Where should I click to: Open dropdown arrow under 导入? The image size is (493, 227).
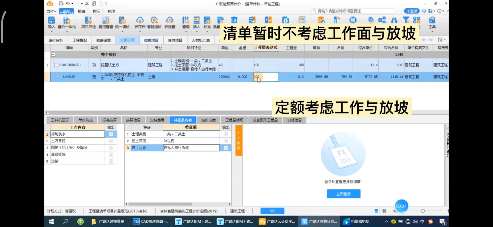coord(51,31)
